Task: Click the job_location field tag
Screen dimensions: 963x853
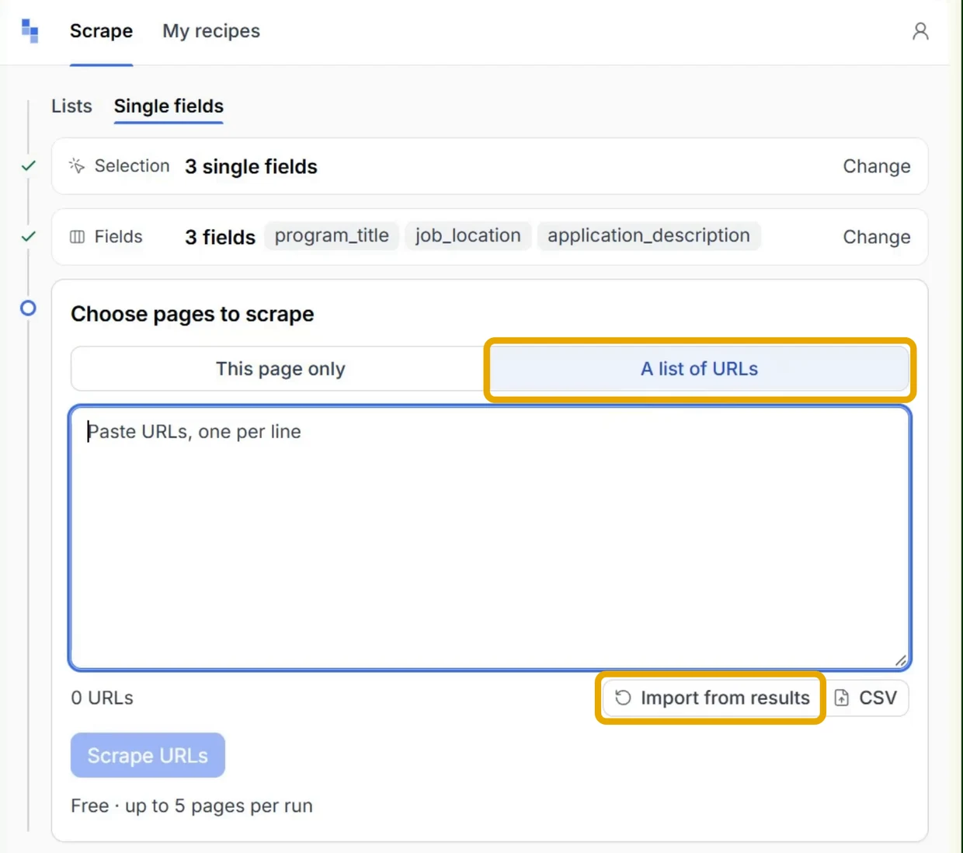Action: [x=468, y=235]
